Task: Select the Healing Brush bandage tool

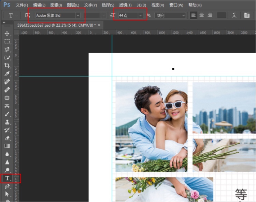Action: pos(7,90)
